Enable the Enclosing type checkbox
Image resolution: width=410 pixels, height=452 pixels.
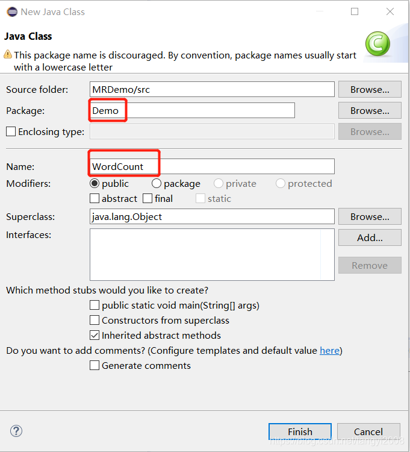click(11, 131)
